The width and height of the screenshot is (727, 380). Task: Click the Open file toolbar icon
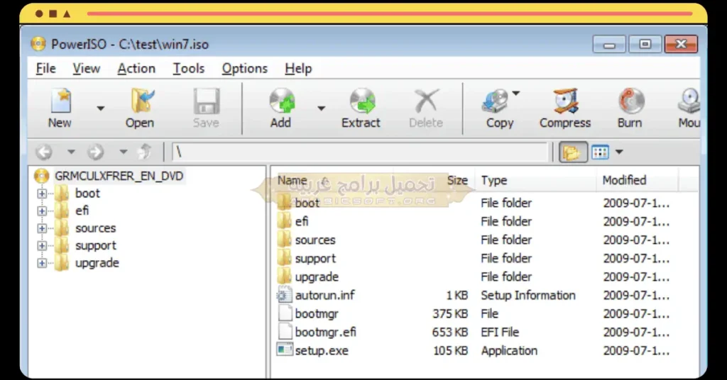141,101
